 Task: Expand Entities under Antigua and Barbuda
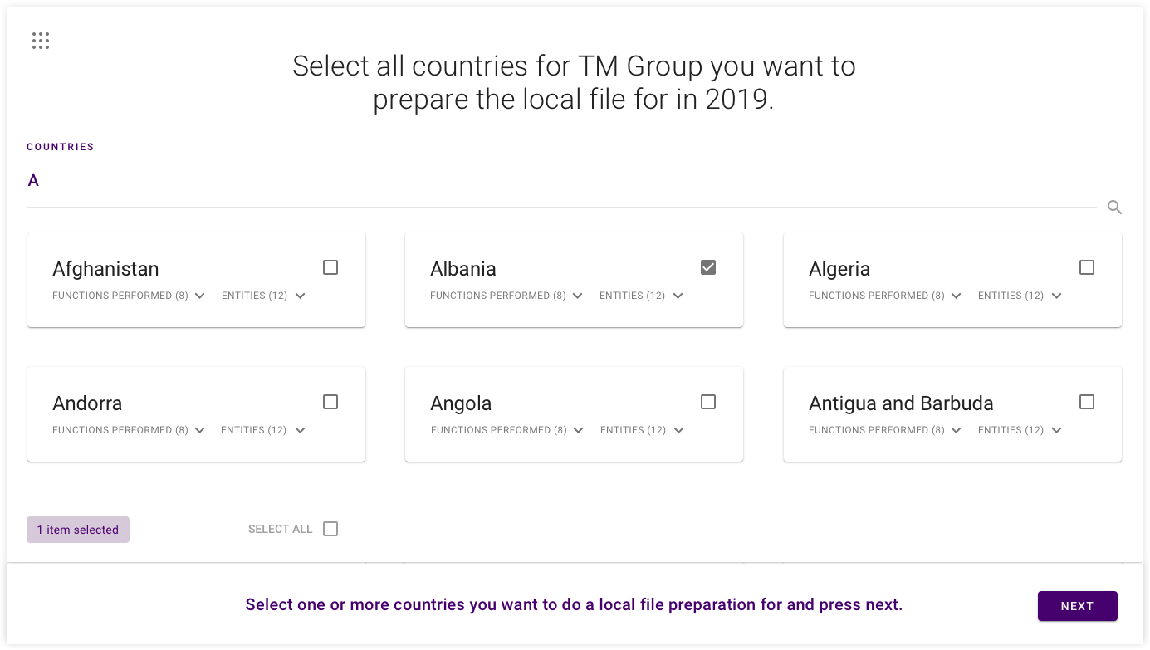pos(1020,430)
